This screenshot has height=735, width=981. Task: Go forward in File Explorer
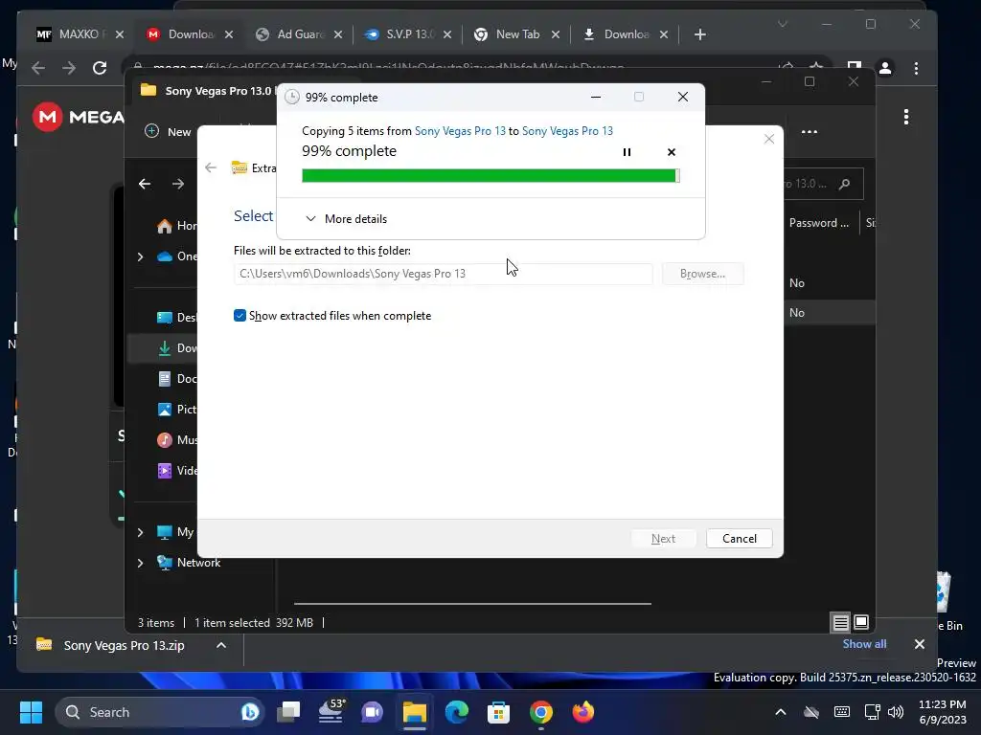[x=178, y=184]
